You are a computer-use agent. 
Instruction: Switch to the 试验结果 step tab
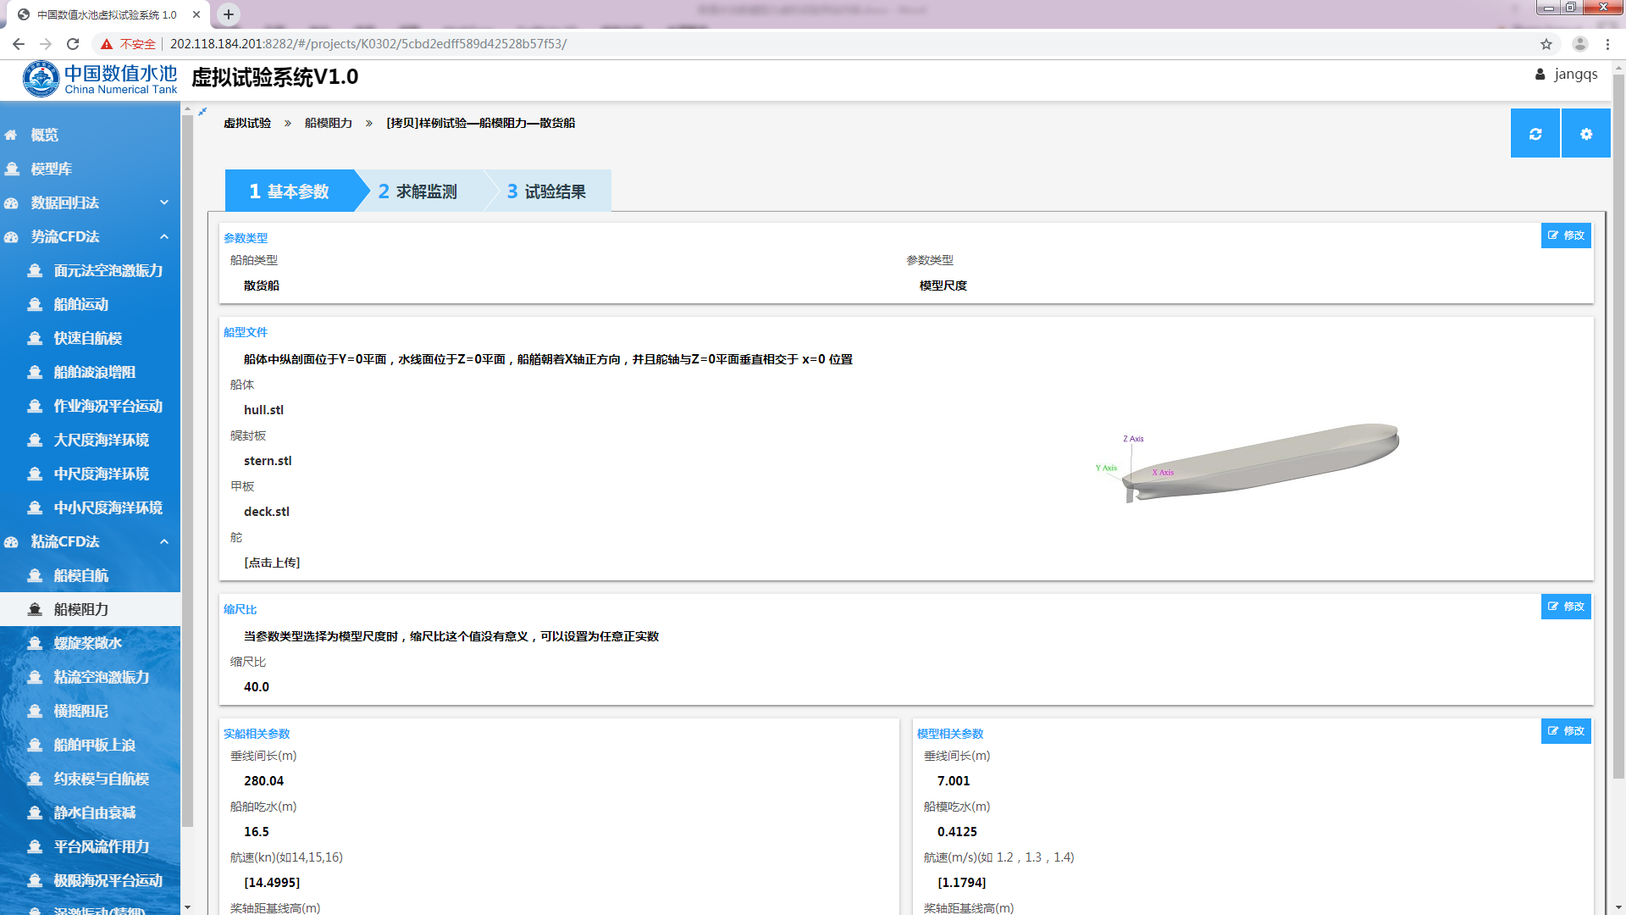click(547, 191)
